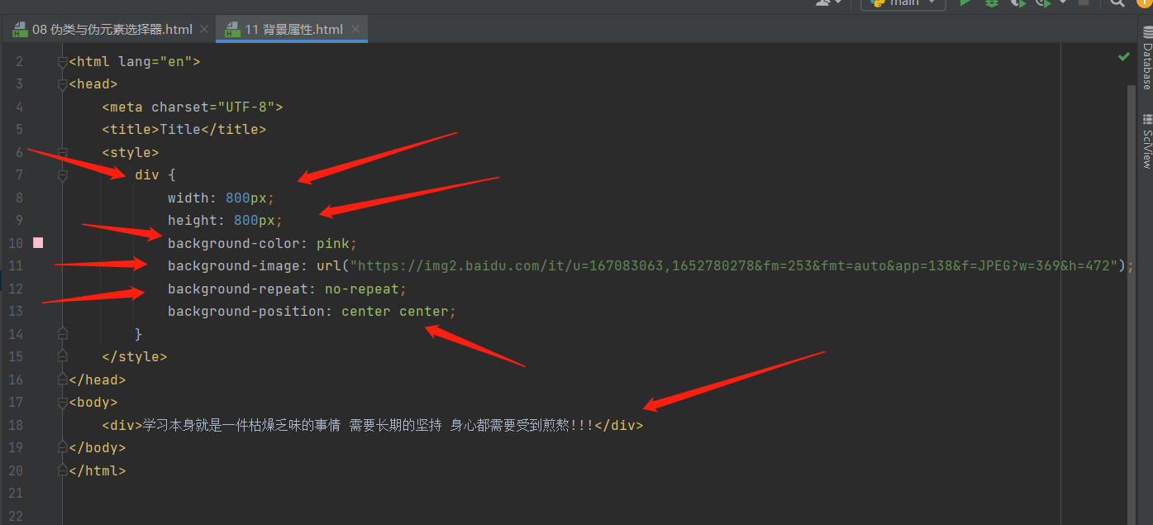This screenshot has height=525, width=1153.
Task: Collapse the style block fold on line 6
Action: [x=62, y=153]
